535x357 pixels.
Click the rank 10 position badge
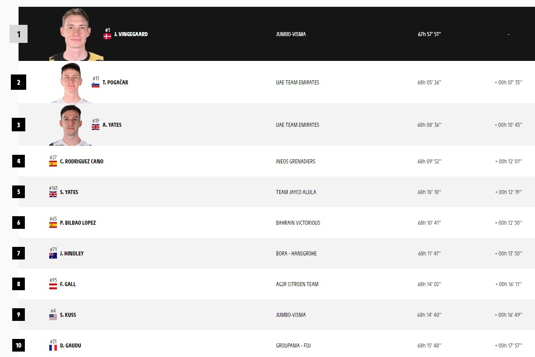(x=19, y=346)
